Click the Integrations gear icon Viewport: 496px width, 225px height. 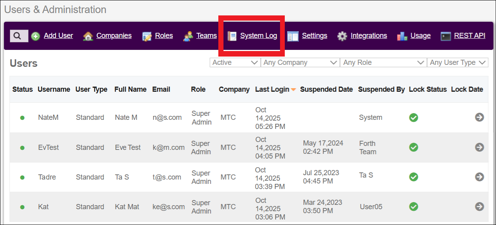(342, 36)
